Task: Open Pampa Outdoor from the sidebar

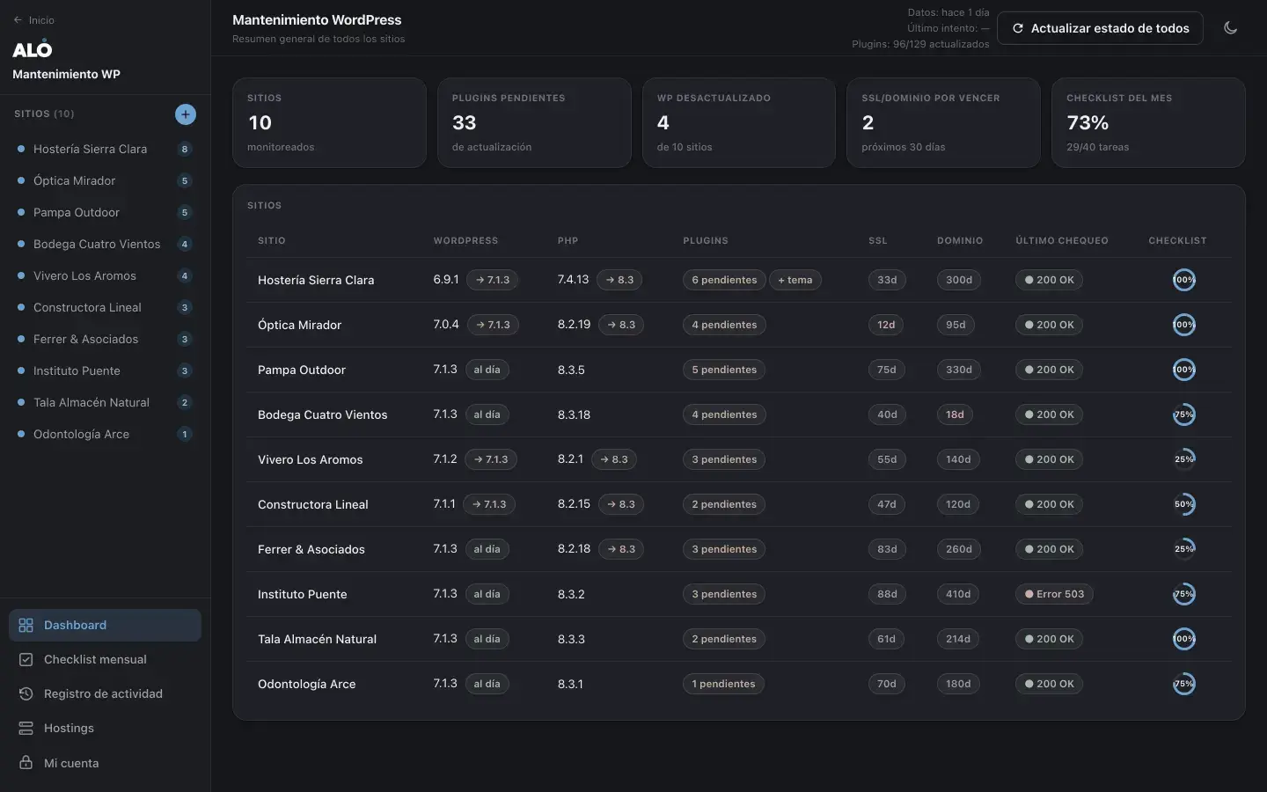Action: [105, 212]
